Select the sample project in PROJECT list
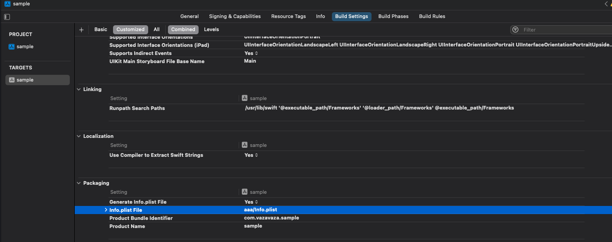This screenshot has width=612, height=242. tap(21, 46)
